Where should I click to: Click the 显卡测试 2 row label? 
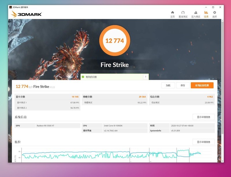click(x=22, y=108)
